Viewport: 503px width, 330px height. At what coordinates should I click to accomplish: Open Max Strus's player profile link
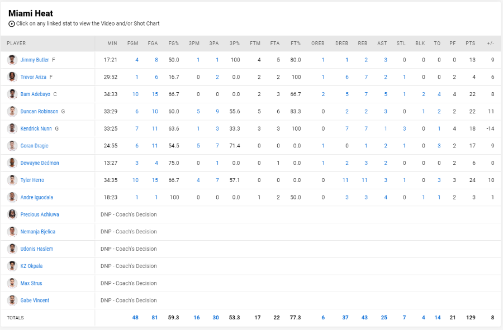click(x=31, y=283)
